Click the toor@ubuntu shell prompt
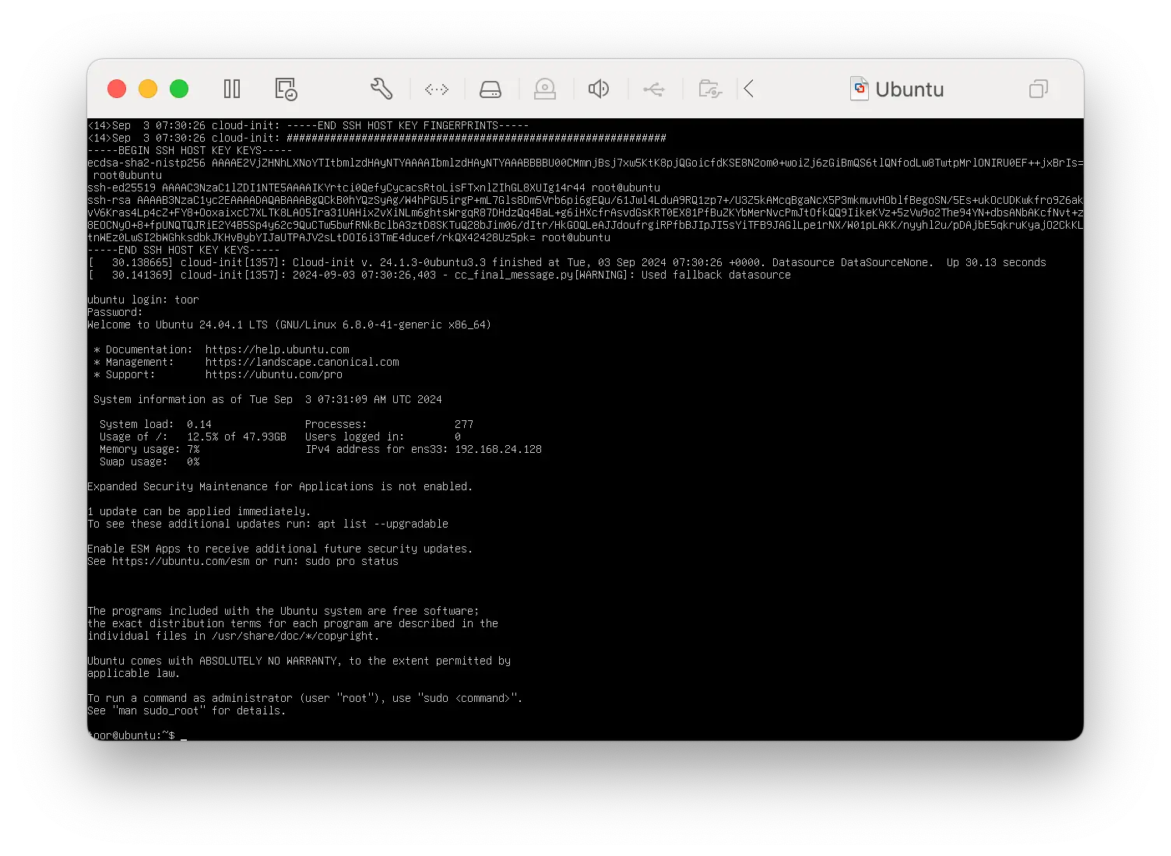Image resolution: width=1171 pixels, height=856 pixels. click(x=132, y=735)
